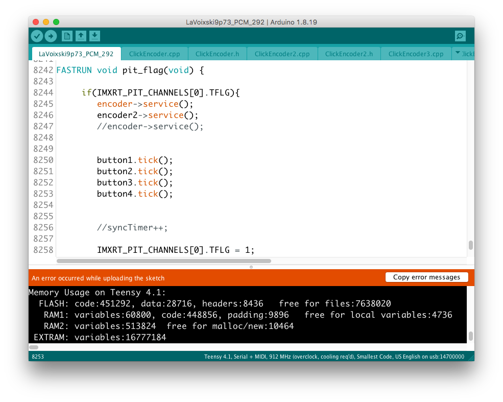Open the ClickEncoder2.cpp tab
Viewport: 503px width, 402px height.
tap(282, 54)
